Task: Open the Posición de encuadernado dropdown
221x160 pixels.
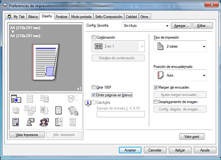Action: [x=180, y=75]
